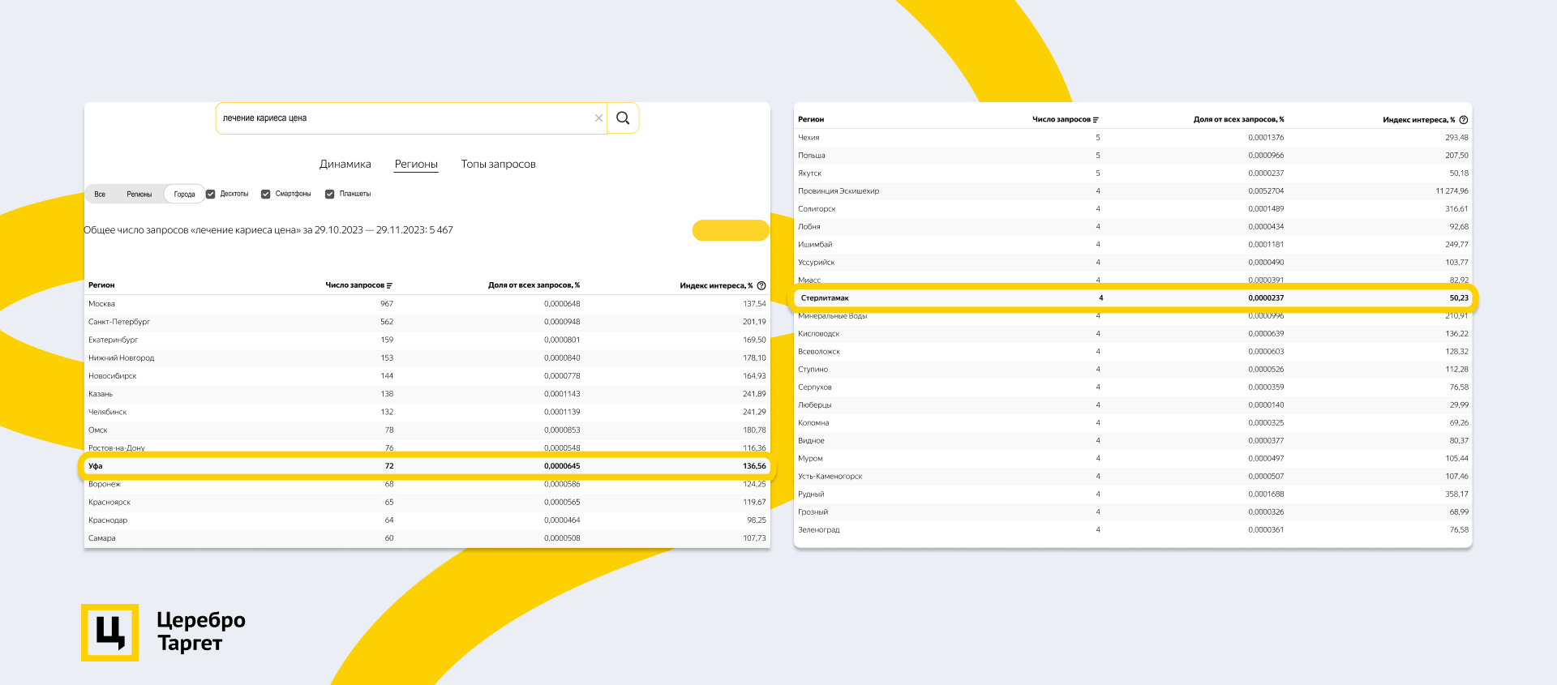Select the Зеленоград row

pyautogui.click(x=1133, y=530)
